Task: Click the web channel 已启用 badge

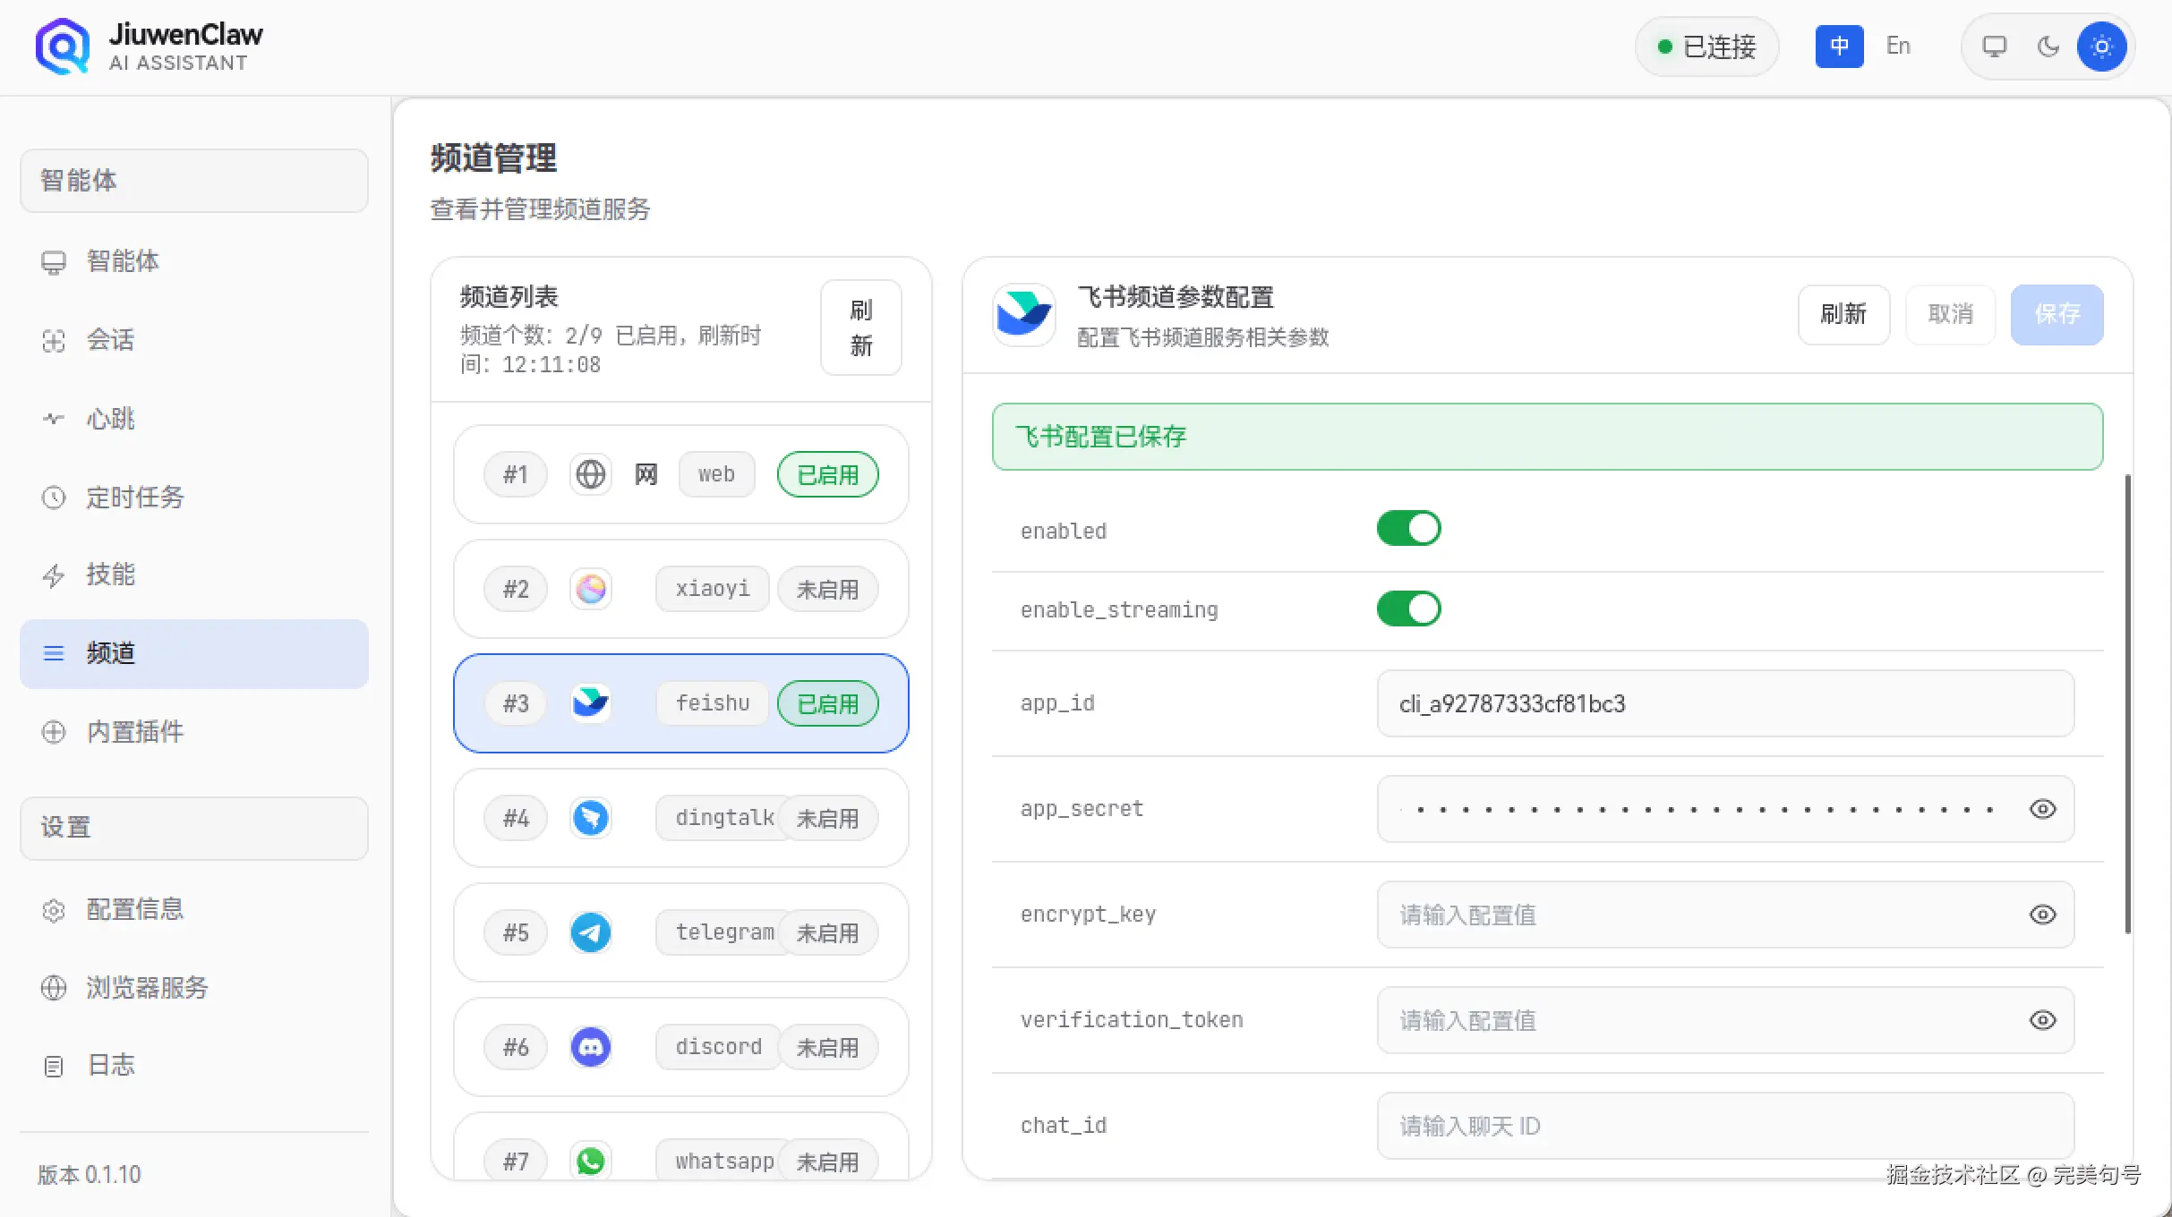Action: [x=827, y=474]
